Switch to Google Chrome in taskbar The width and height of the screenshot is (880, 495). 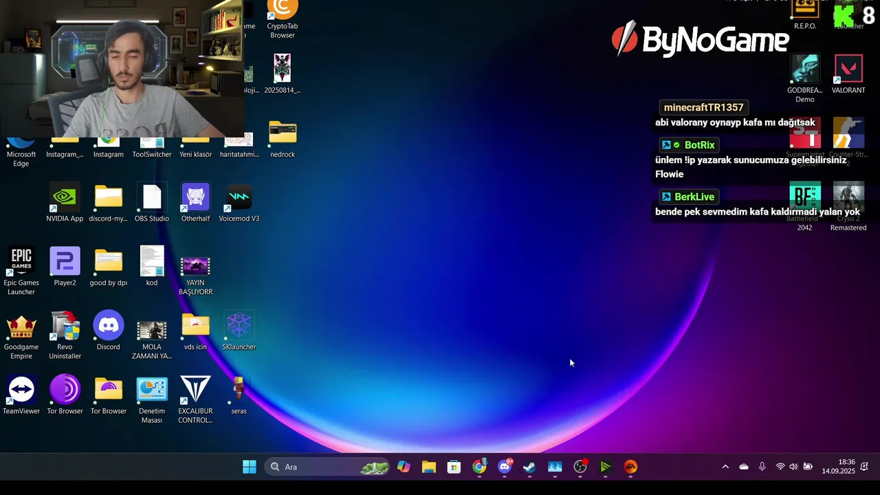pyautogui.click(x=479, y=467)
